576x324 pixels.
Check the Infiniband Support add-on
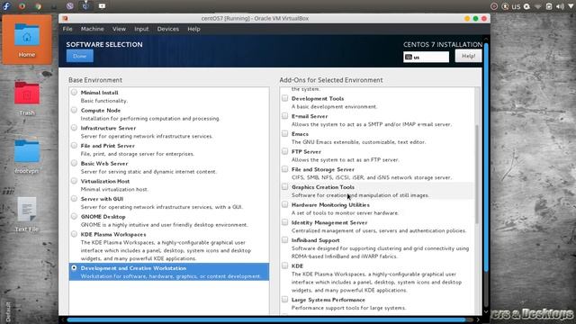pyautogui.click(x=284, y=239)
